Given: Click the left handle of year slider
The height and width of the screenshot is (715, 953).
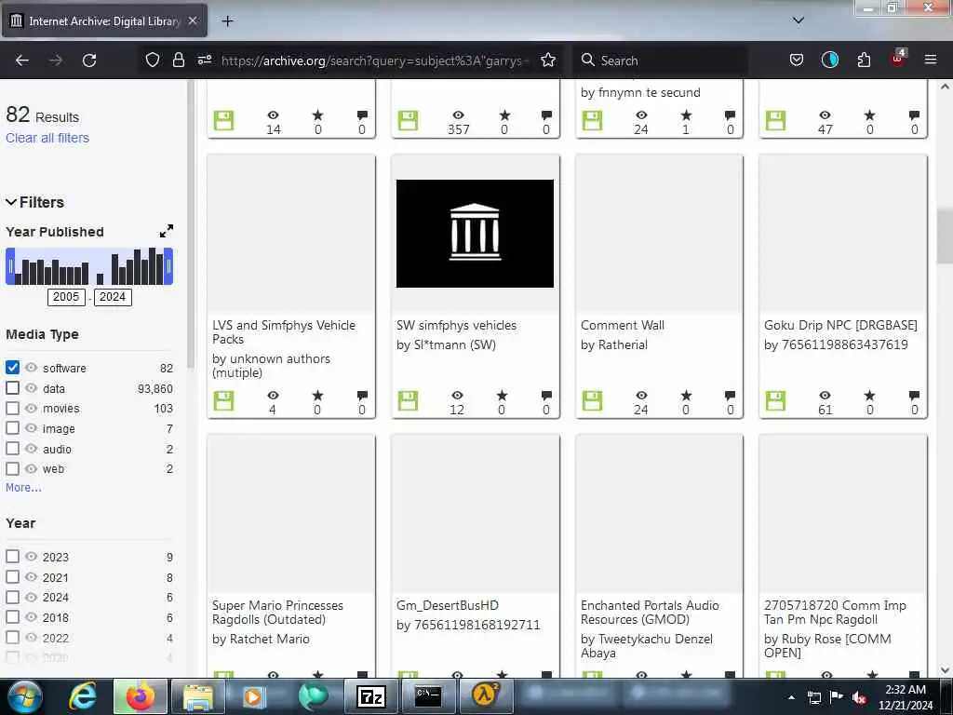Looking at the screenshot, I should click(x=10, y=266).
